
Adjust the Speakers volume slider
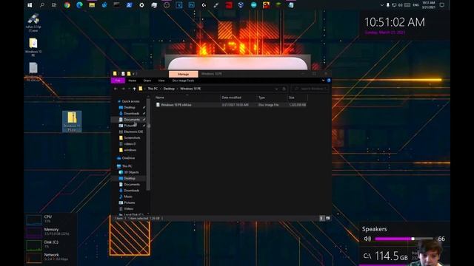(x=404, y=239)
